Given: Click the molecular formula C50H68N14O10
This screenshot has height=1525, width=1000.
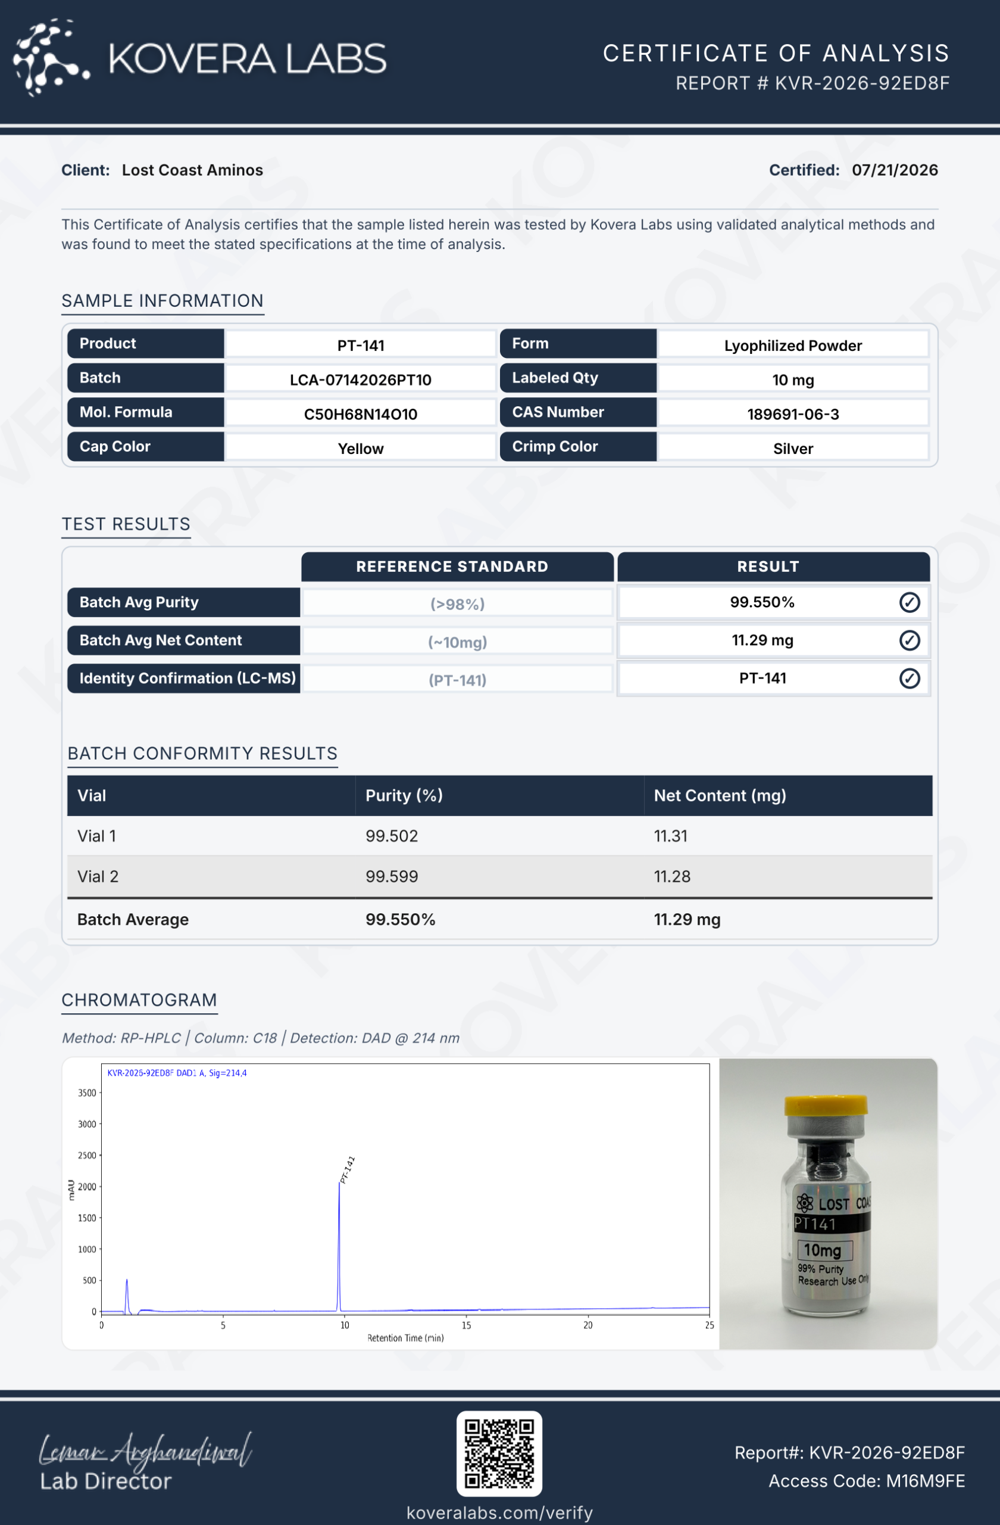Looking at the screenshot, I should pos(361,414).
